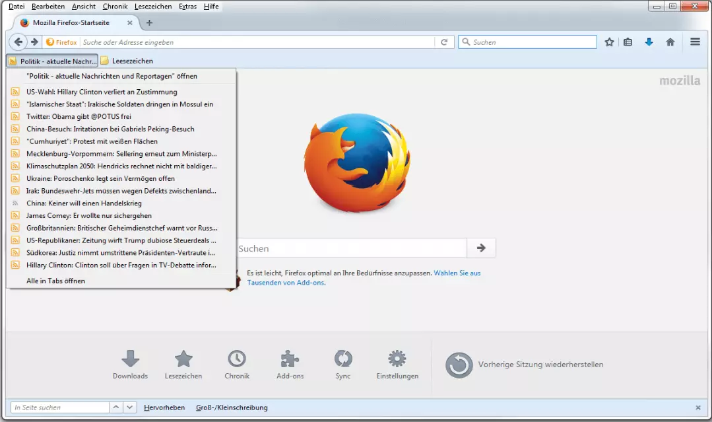This screenshot has height=422, width=712.
Task: Open the Leesezeichen bookmarks folder
Action: coord(127,61)
